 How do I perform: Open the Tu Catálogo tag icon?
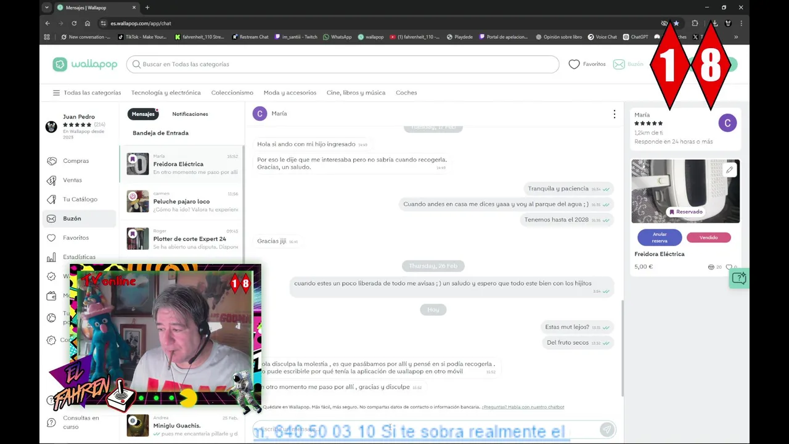pos(52,199)
